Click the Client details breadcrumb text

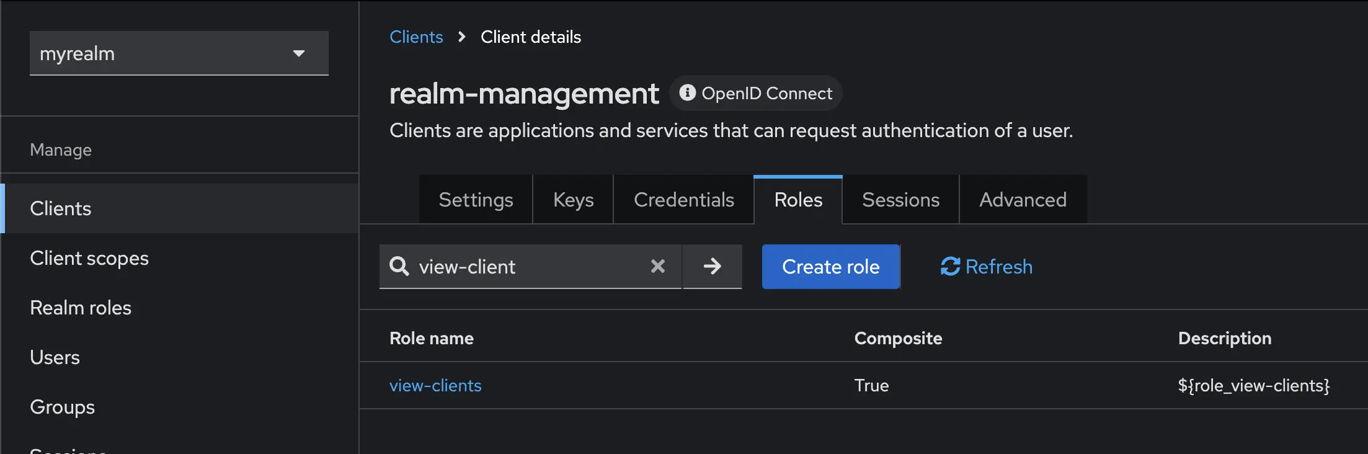point(531,37)
